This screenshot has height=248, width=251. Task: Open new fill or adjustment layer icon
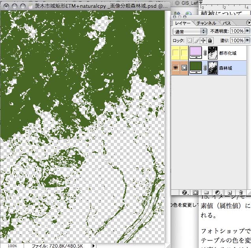(x=218, y=192)
